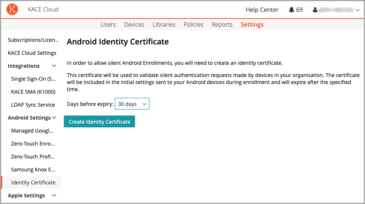
Task: Open KACE SMA (K1000) integration
Action: pos(33,92)
